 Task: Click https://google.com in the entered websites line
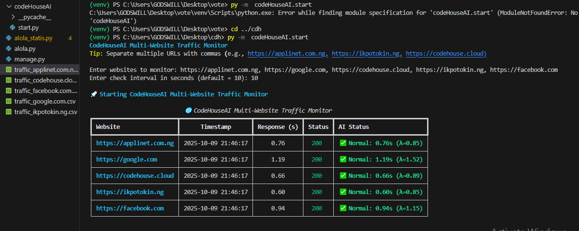click(x=294, y=69)
